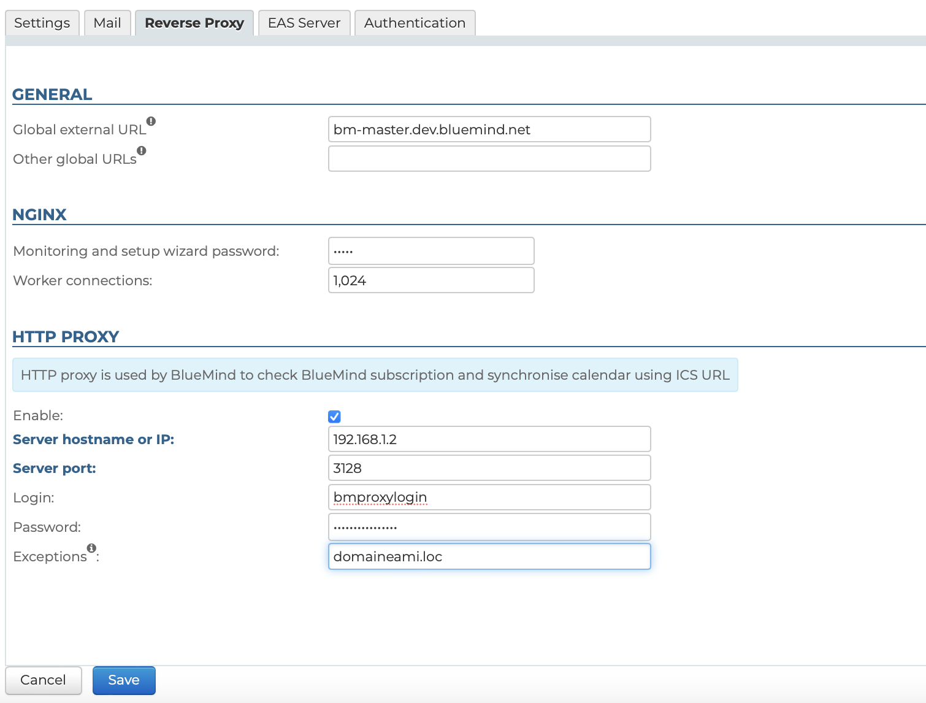
Task: Focus the proxy Login field
Action: coord(489,497)
